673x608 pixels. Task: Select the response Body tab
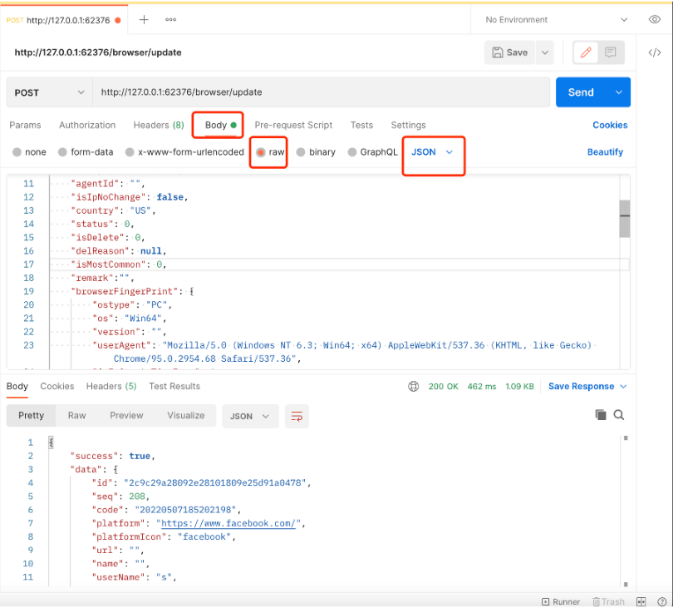[x=17, y=386]
